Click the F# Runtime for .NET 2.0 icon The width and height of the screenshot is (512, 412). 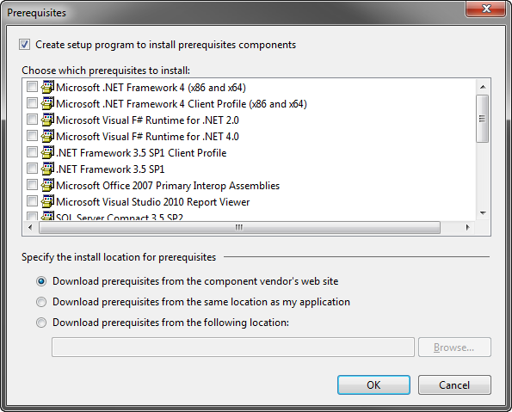[x=47, y=120]
